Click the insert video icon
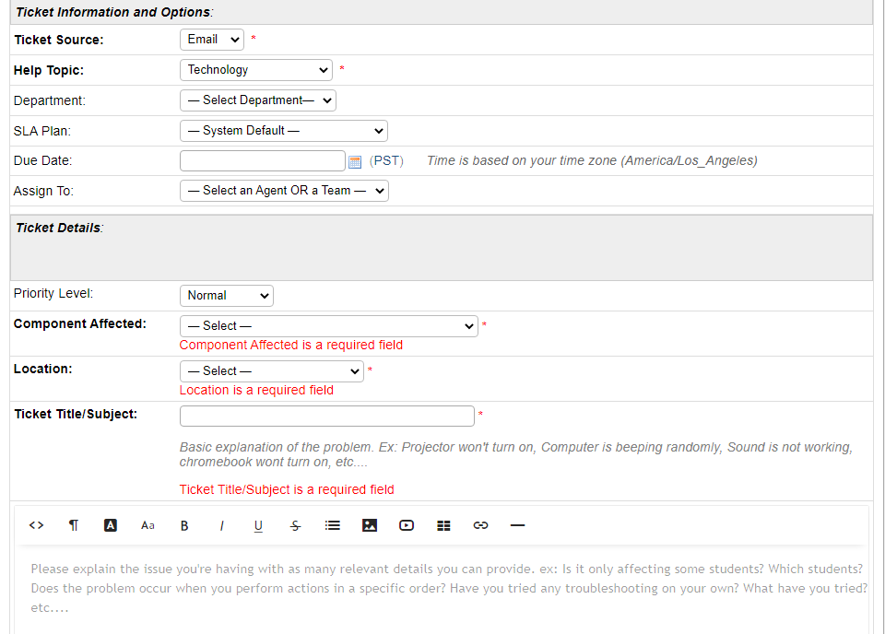 (407, 525)
